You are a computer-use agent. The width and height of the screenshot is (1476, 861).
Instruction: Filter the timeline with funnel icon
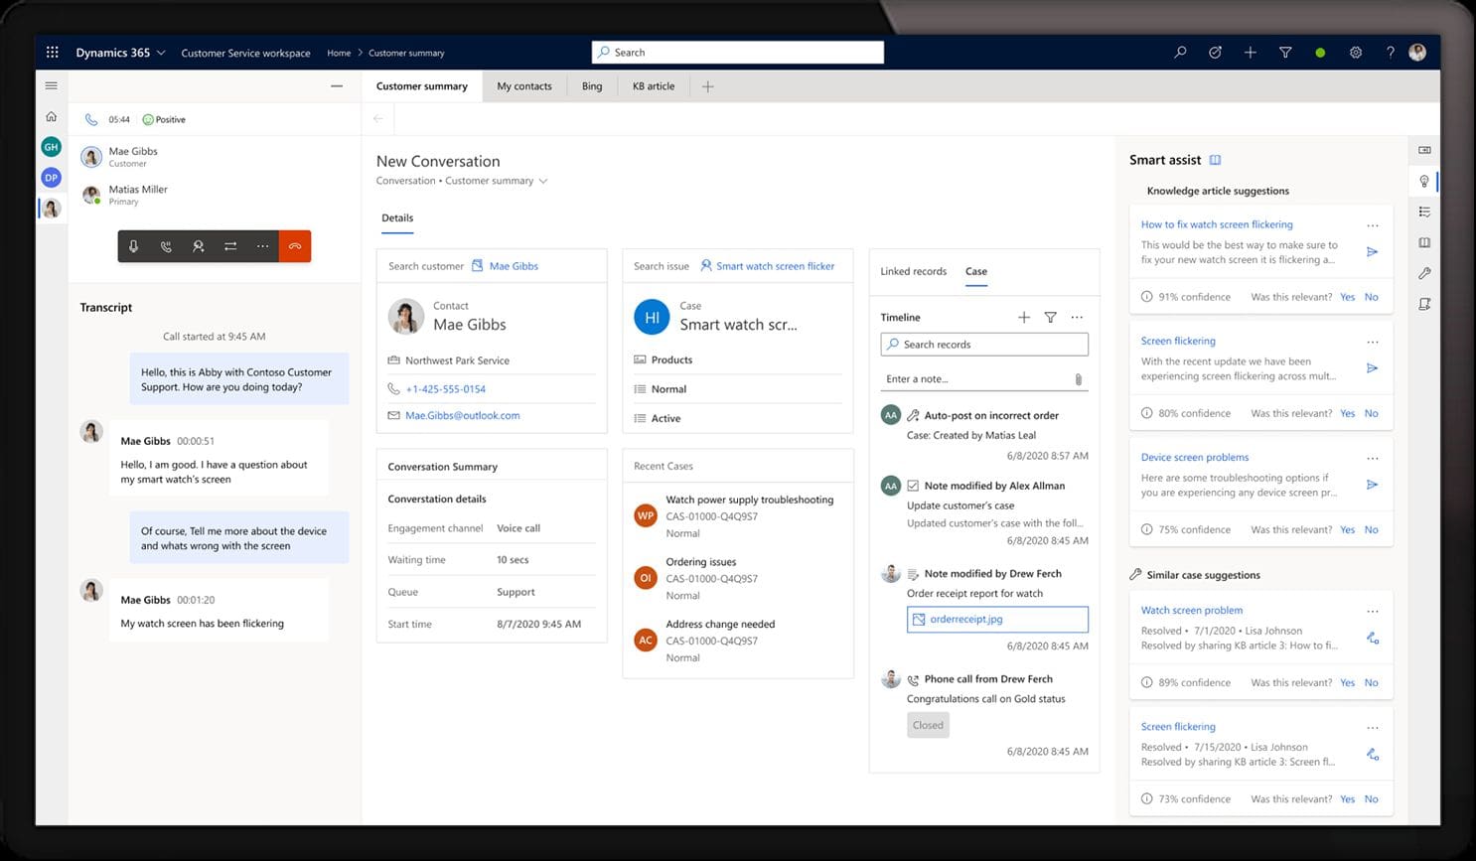click(1051, 318)
